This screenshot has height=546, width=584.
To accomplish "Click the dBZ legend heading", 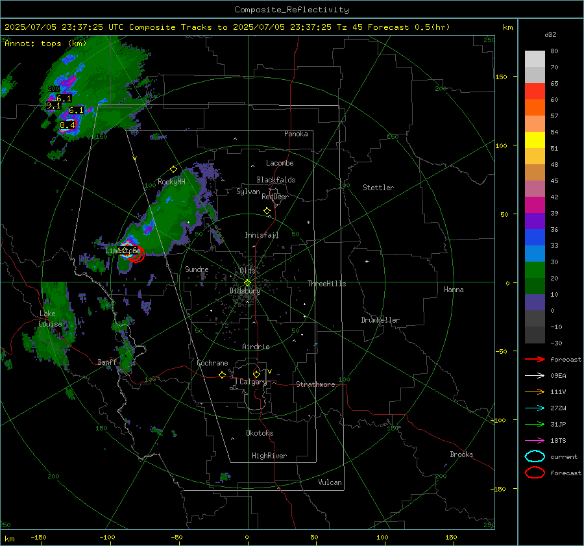I will click(550, 35).
